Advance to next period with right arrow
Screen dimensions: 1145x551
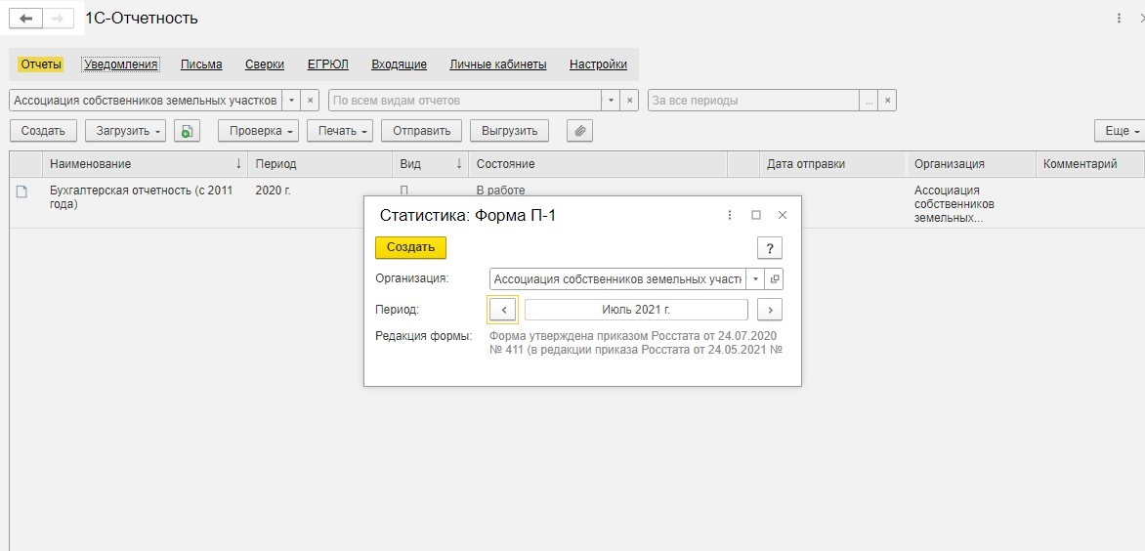770,310
